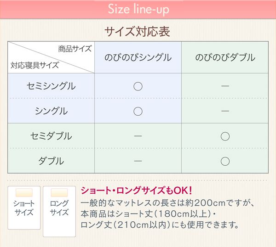Click the dash for セミシングル under のびのびダブル
The height and width of the screenshot is (247, 276).
[x=225, y=86]
